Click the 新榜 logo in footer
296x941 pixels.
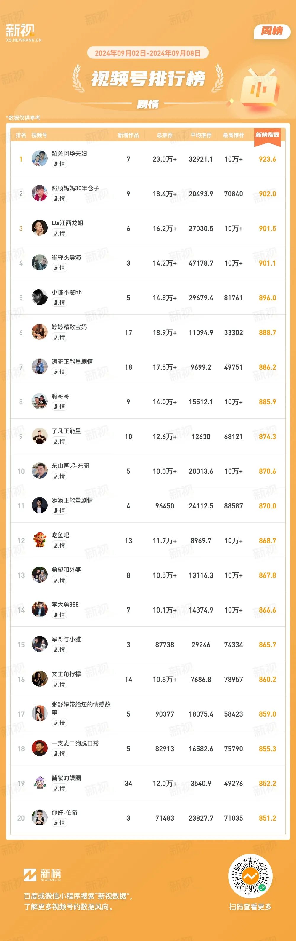click(x=42, y=875)
